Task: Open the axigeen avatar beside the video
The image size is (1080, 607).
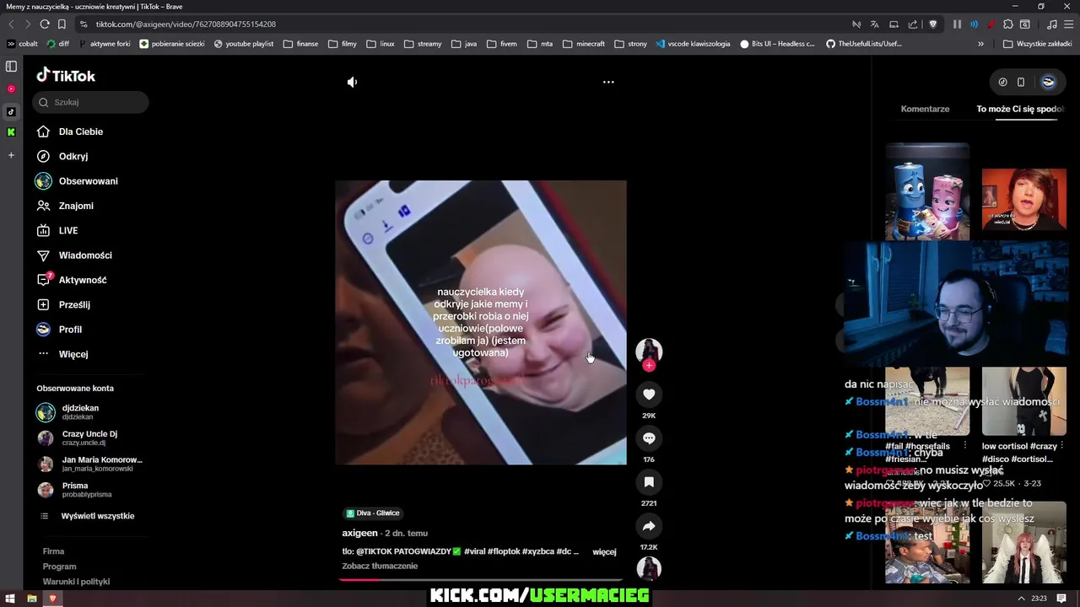Action: point(649,350)
